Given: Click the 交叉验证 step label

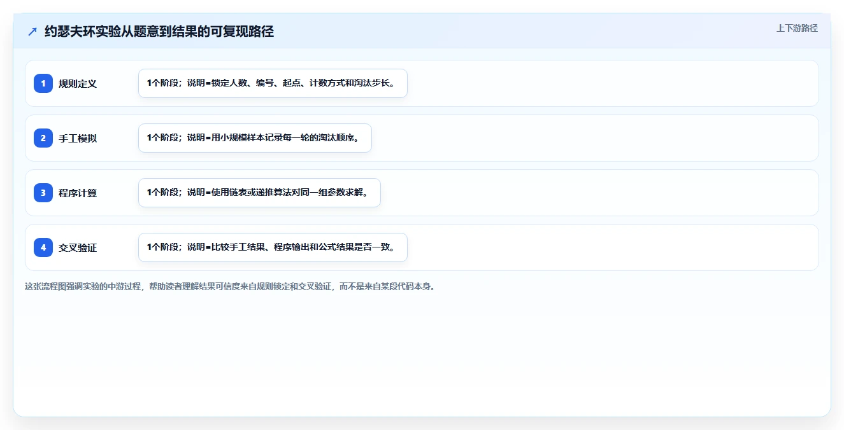Looking at the screenshot, I should coord(78,247).
